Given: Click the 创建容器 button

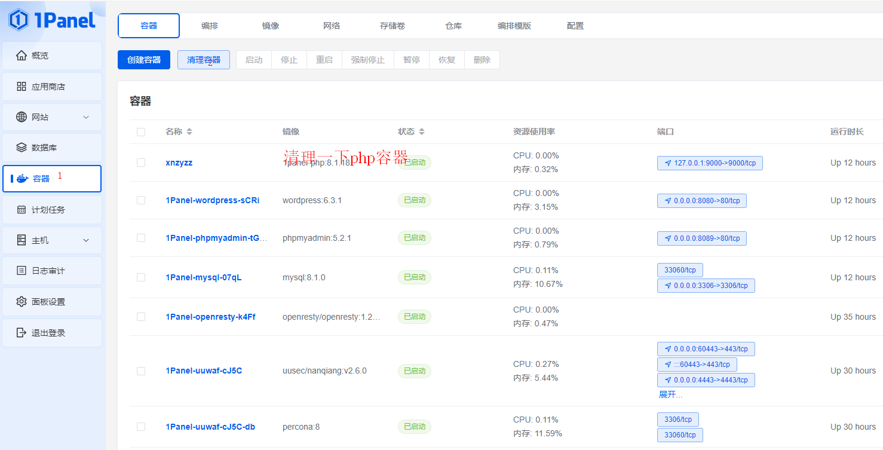Looking at the screenshot, I should 144,60.
